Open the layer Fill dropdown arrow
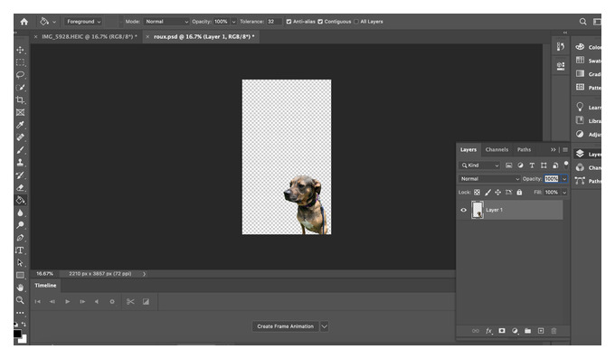Screen dimensions: 615x359 pyautogui.click(x=564, y=193)
